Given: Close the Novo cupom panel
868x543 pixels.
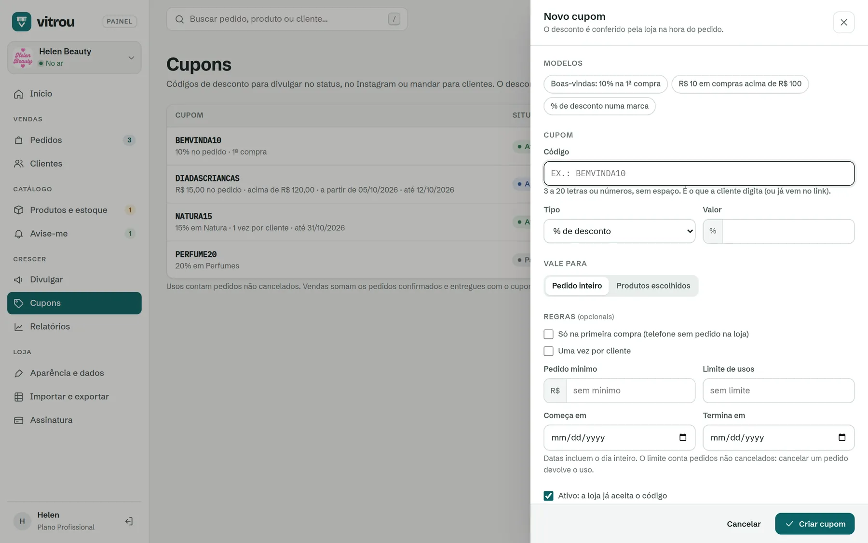Looking at the screenshot, I should (x=844, y=22).
